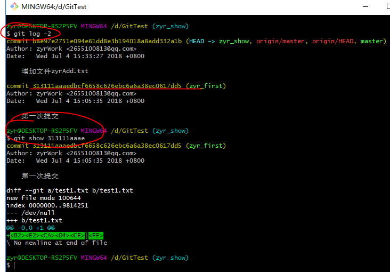Screen dimensions: 390x272
Task: Click the green highlighted <FE> byte
Action: pos(96,235)
